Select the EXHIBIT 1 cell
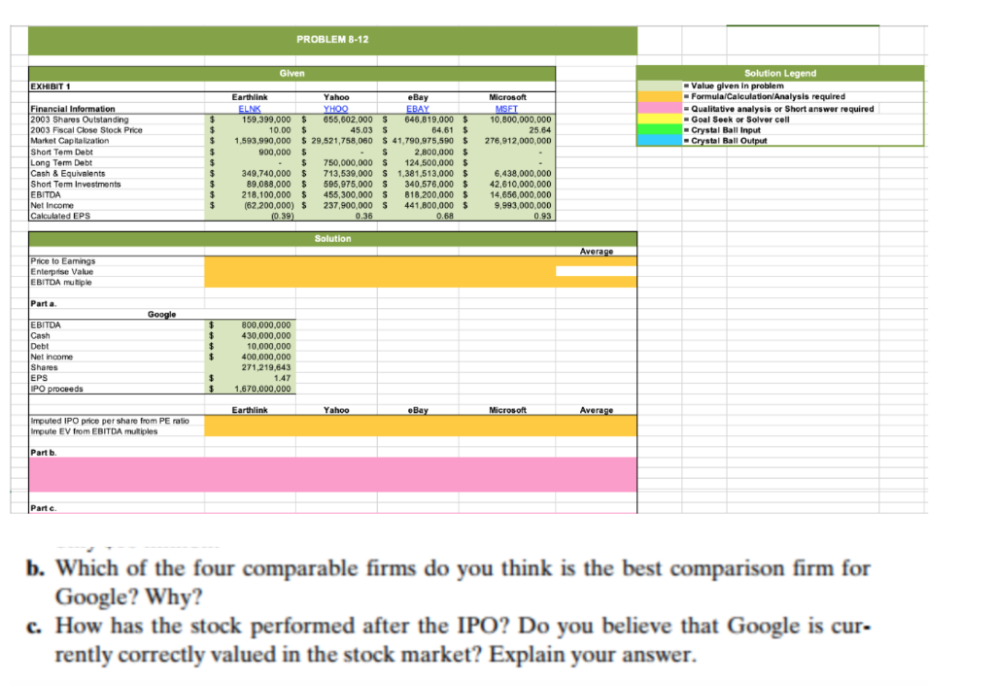This screenshot has width=995, height=686. pos(51,86)
